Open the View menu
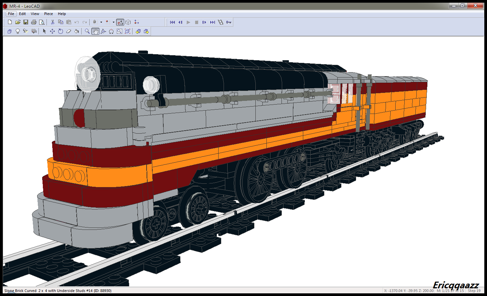487x296 pixels. (35, 14)
